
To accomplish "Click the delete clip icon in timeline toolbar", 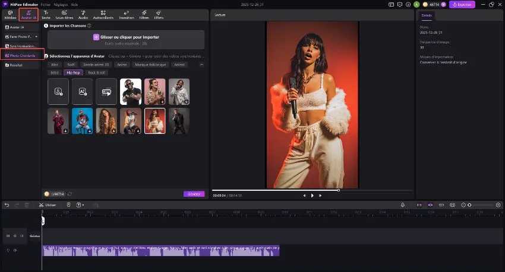I will [27, 205].
